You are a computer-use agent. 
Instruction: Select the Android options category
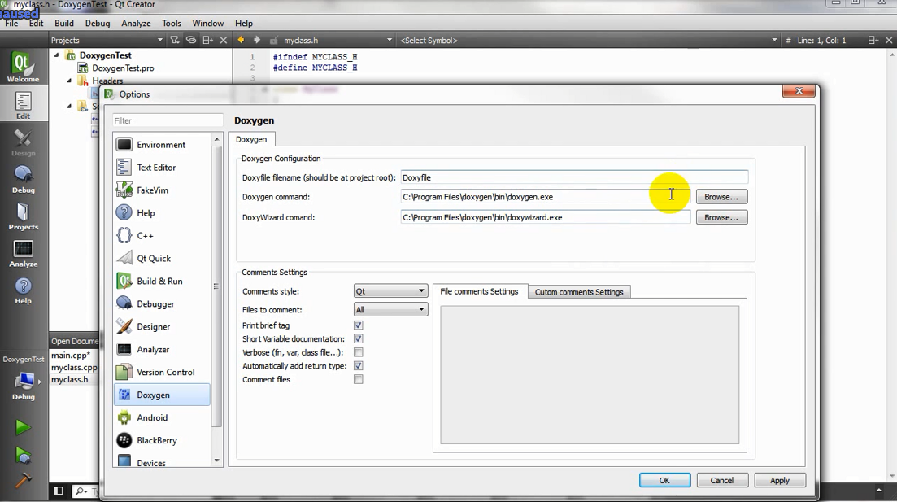click(152, 418)
